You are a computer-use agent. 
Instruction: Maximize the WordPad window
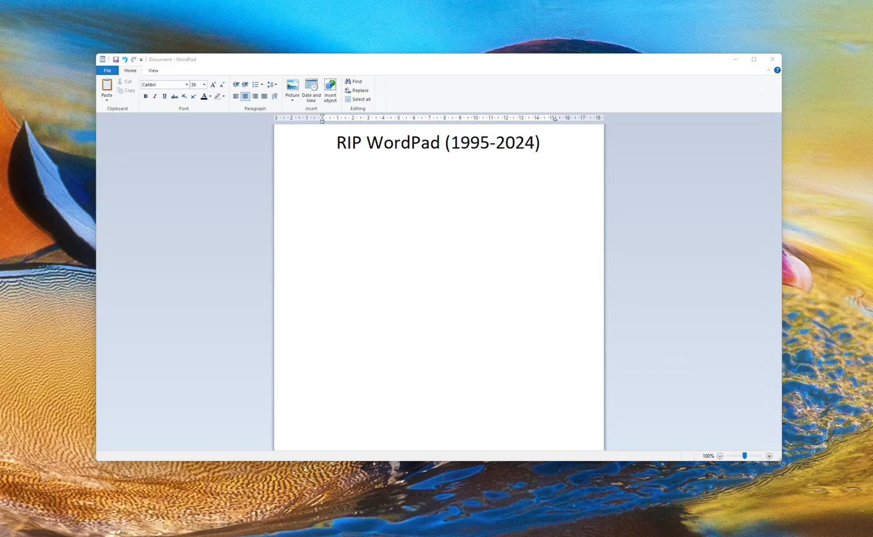tap(754, 59)
